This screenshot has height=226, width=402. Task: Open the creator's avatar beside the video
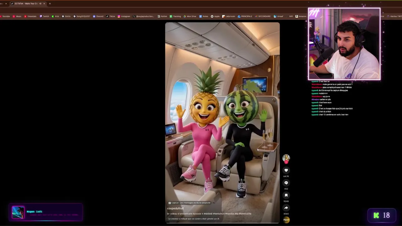click(286, 158)
